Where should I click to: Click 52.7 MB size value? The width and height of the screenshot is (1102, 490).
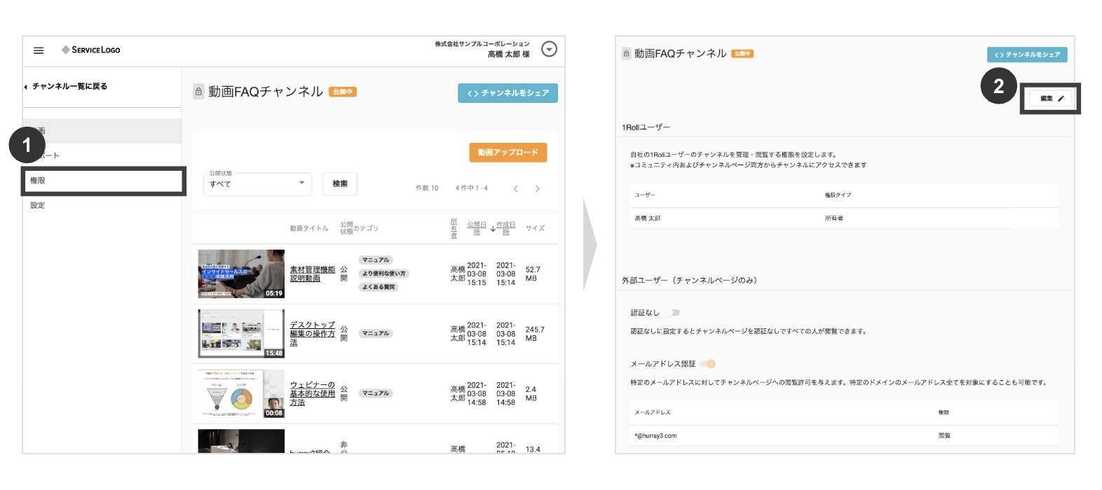click(533, 274)
